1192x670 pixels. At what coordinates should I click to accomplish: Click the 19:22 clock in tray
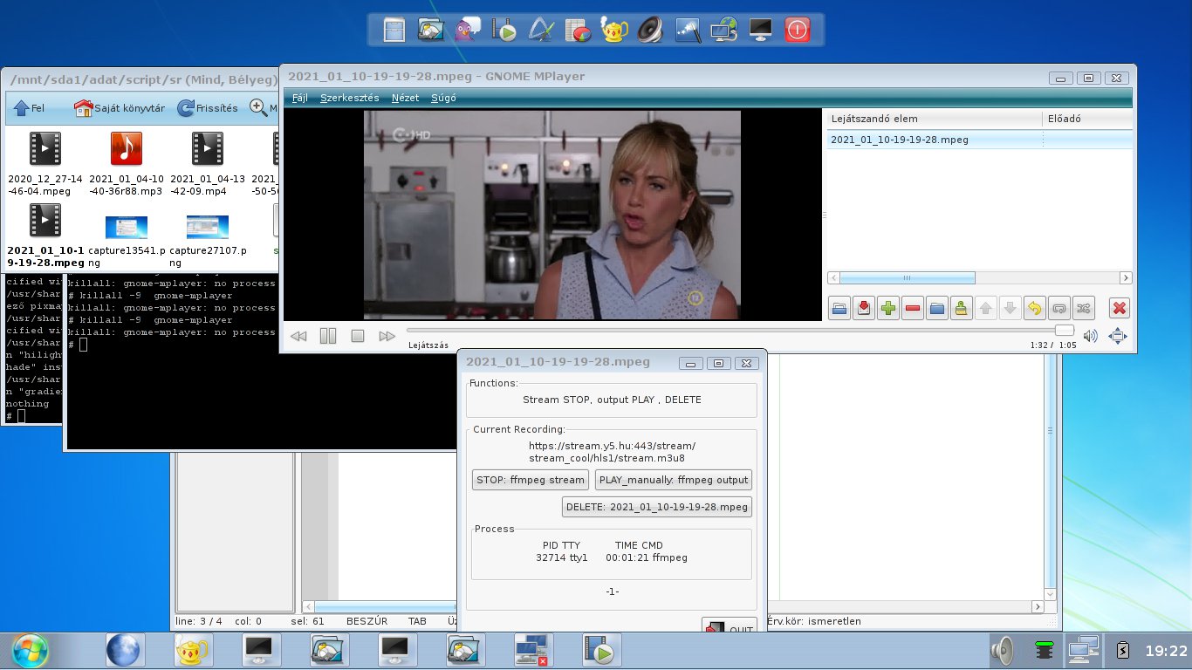(x=1167, y=651)
